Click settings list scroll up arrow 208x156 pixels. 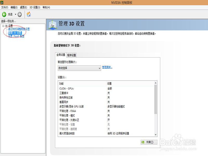click(155, 83)
